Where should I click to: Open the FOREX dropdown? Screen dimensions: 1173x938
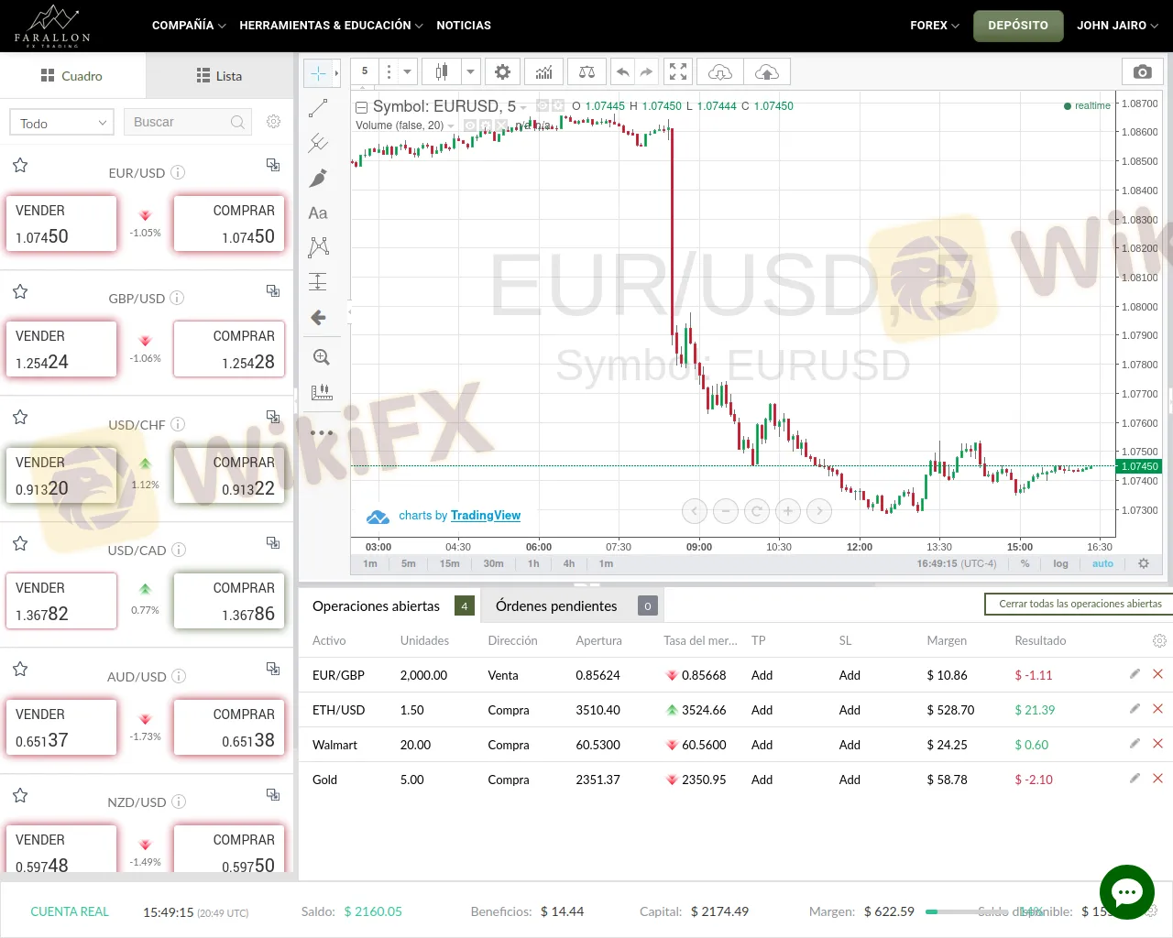pyautogui.click(x=935, y=26)
